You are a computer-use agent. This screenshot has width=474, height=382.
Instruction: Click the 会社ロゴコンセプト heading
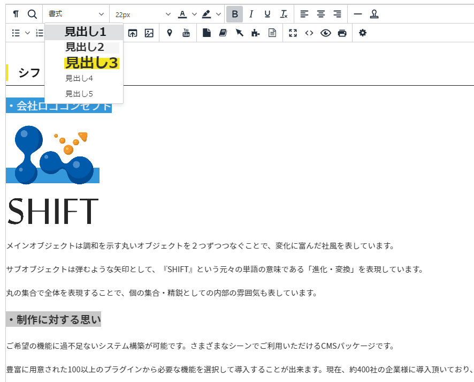tap(59, 106)
